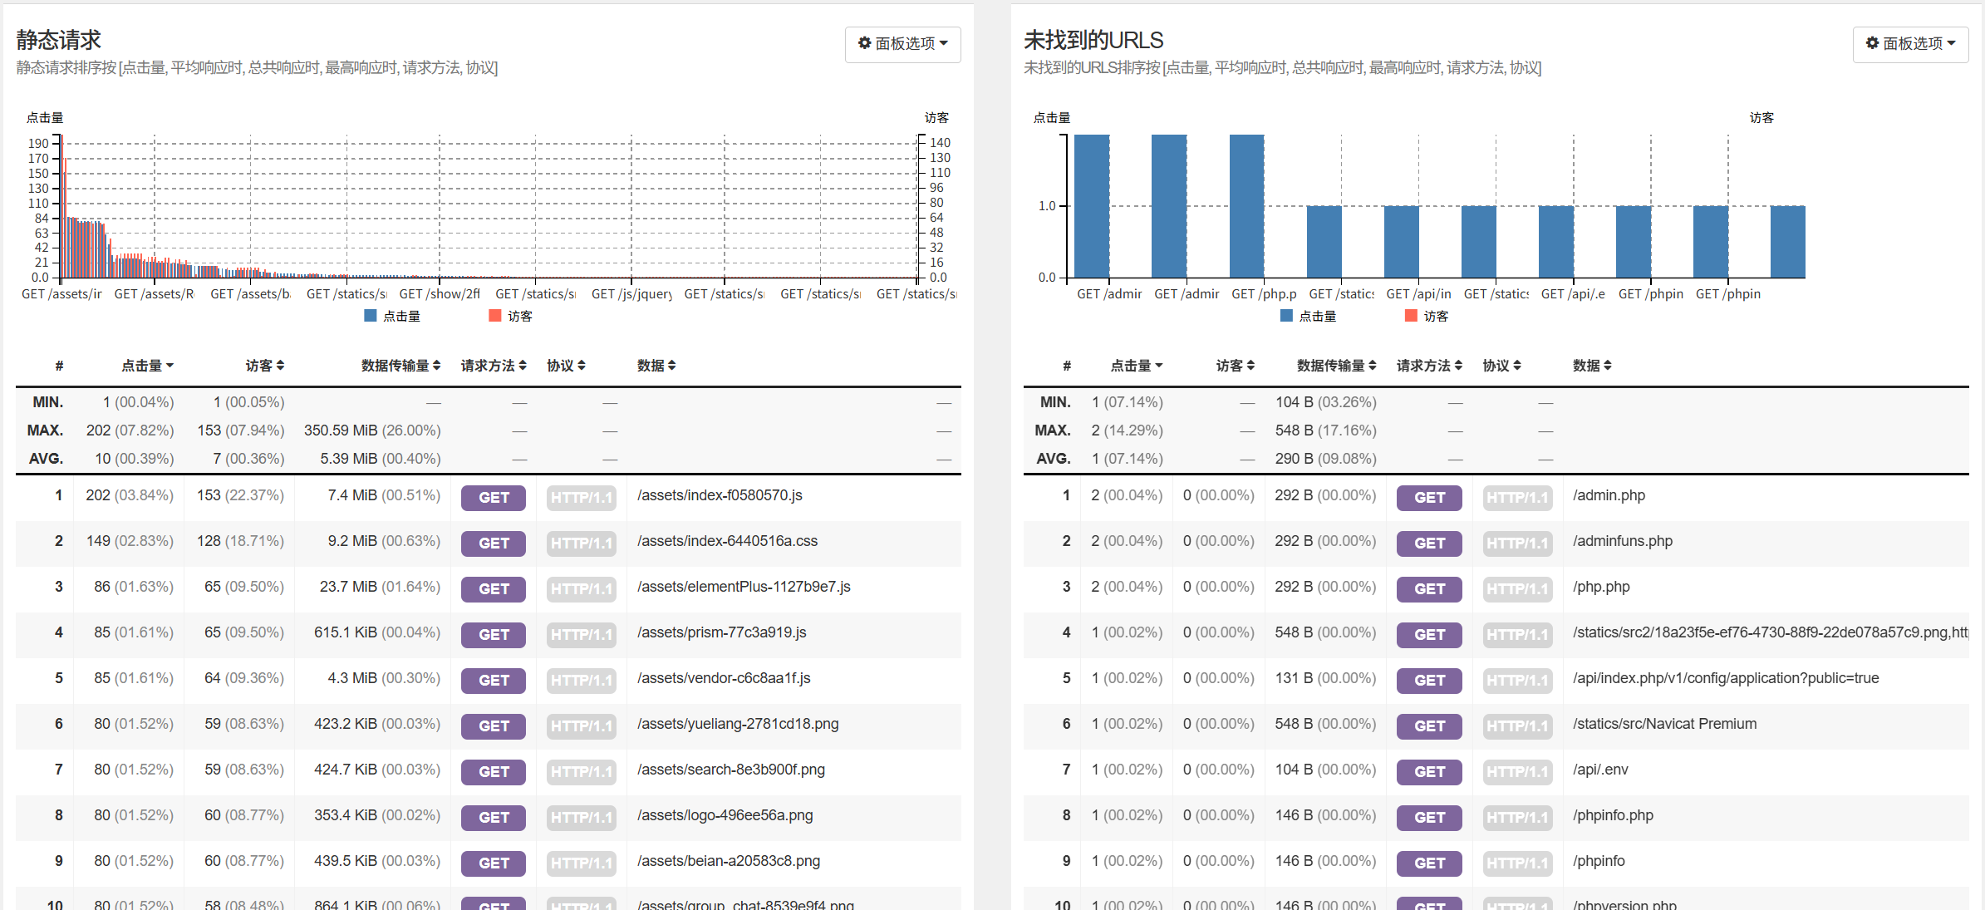The height and width of the screenshot is (910, 1985).
Task: Click HTTP/1.1 badge for /admin.php row
Action: point(1517,498)
